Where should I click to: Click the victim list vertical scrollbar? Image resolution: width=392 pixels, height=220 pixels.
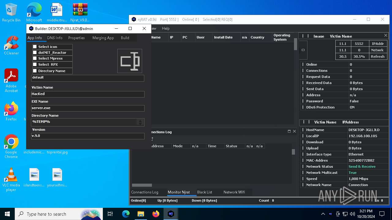coord(296,44)
